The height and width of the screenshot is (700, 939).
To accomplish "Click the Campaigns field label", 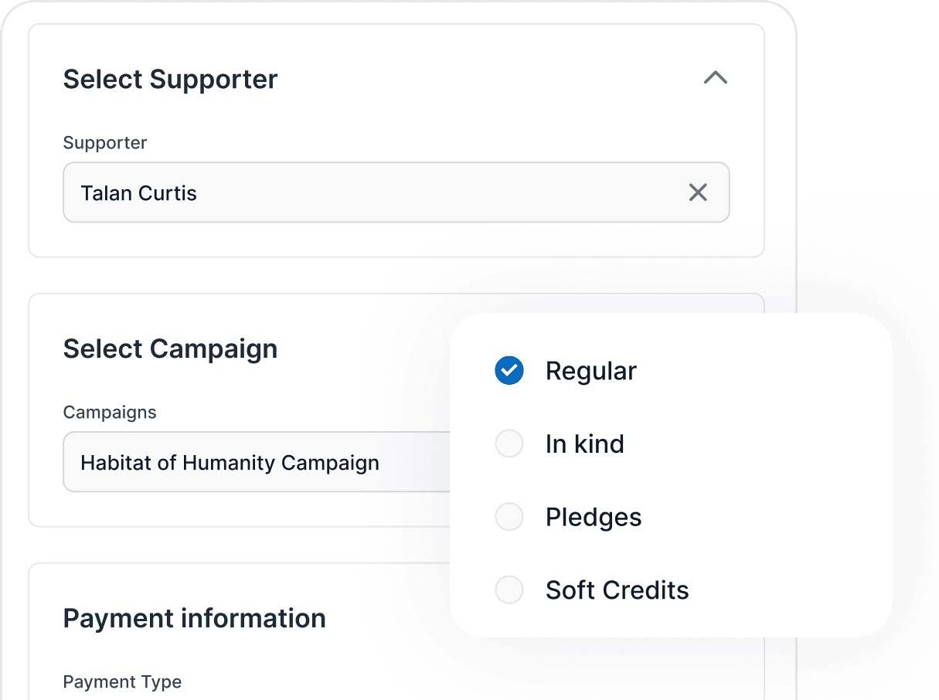I will tap(110, 413).
